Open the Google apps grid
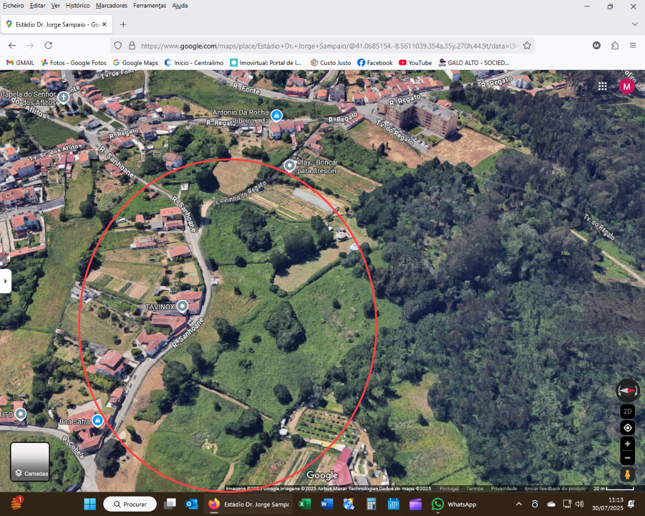 point(603,86)
